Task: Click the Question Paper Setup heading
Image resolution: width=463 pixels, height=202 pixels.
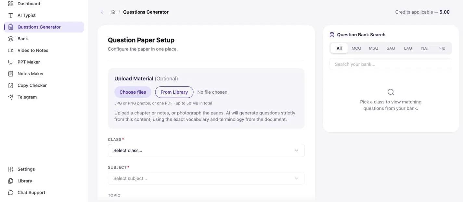Action: click(141, 40)
